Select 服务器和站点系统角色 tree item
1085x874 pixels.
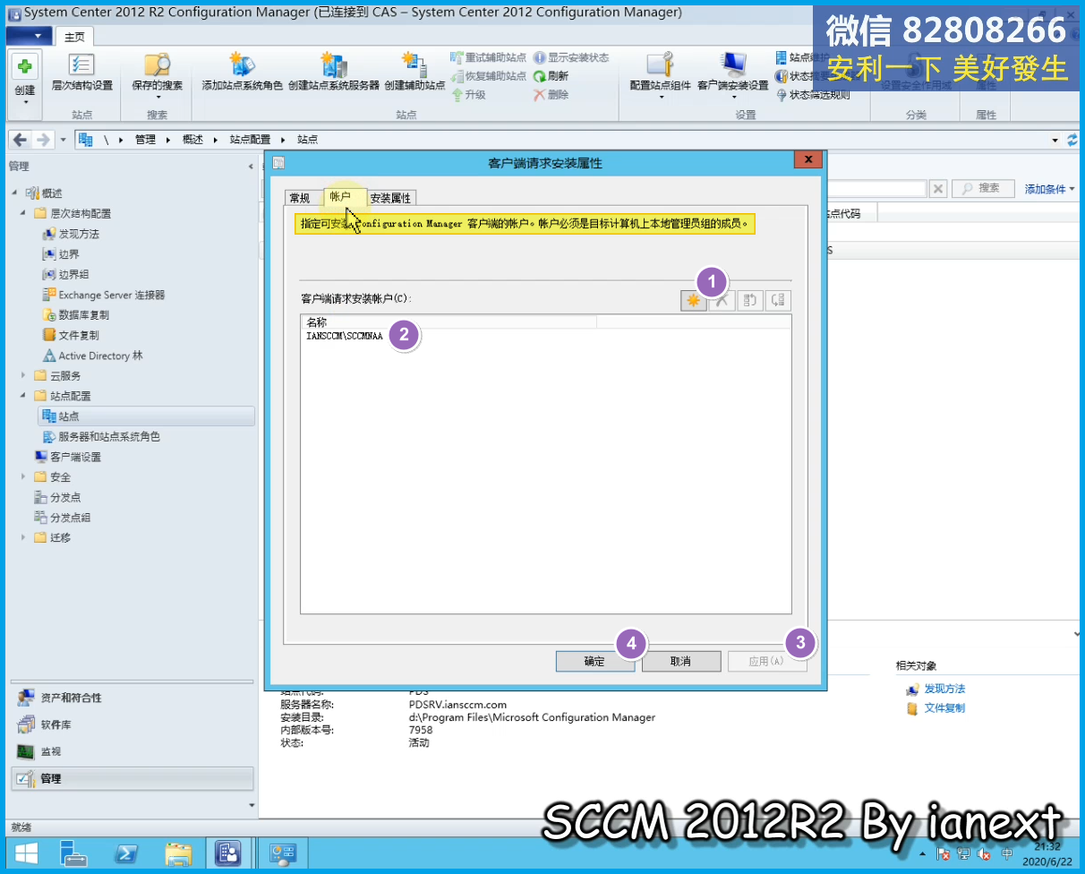click(x=109, y=437)
